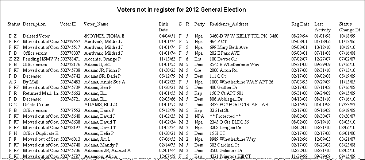
Task: Click the Last Activity column header
Action: pos(322,27)
